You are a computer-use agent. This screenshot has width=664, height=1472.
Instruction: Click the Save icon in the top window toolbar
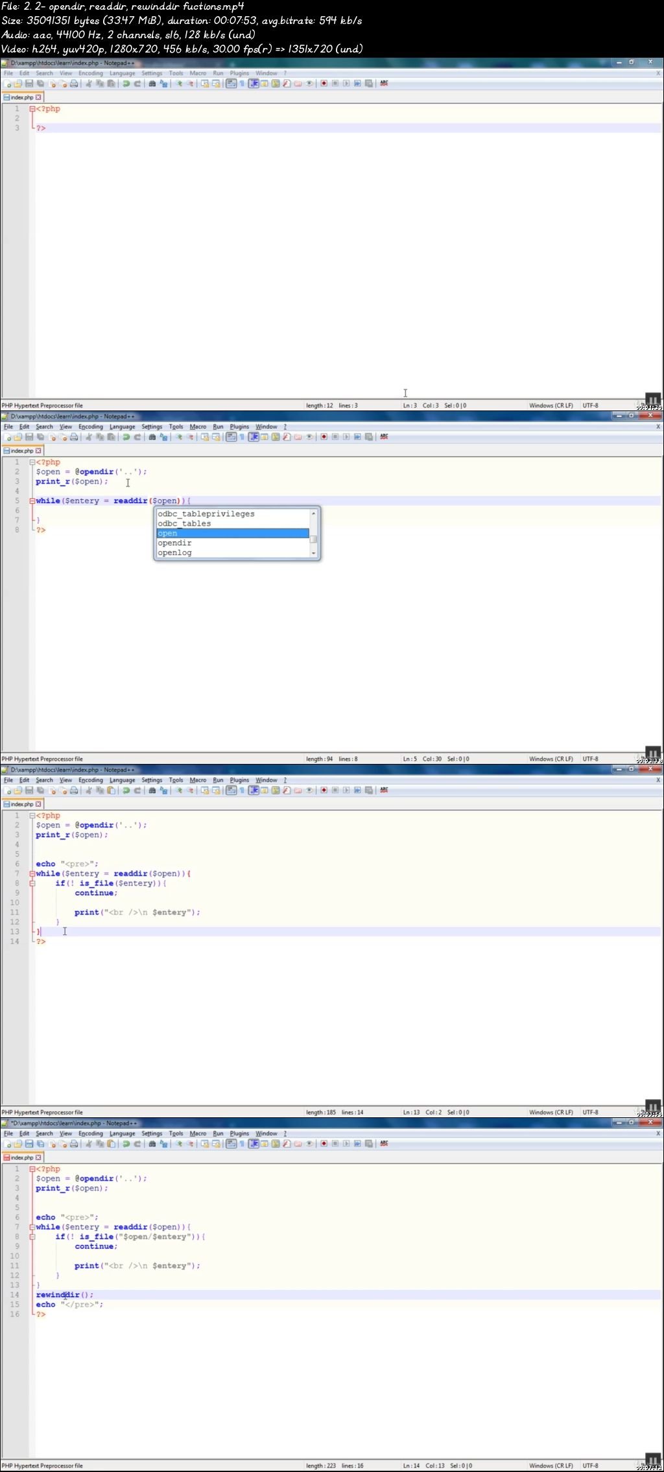29,83
